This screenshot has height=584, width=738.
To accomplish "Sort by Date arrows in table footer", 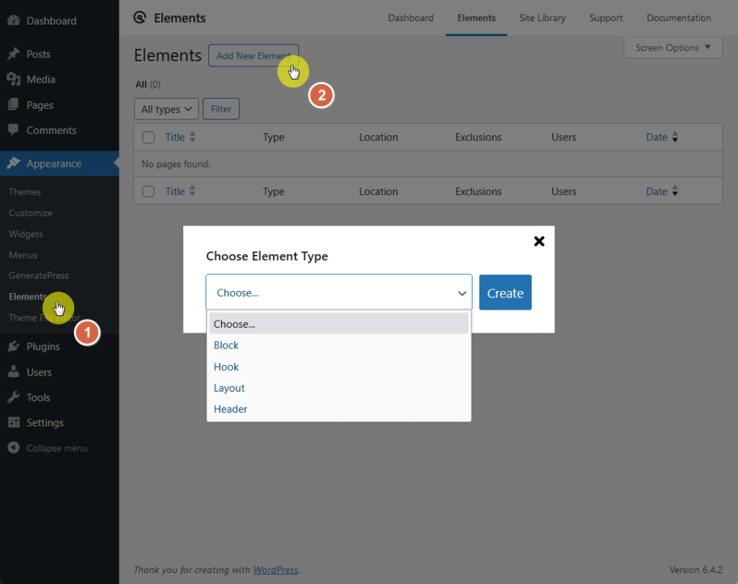I will click(x=675, y=191).
